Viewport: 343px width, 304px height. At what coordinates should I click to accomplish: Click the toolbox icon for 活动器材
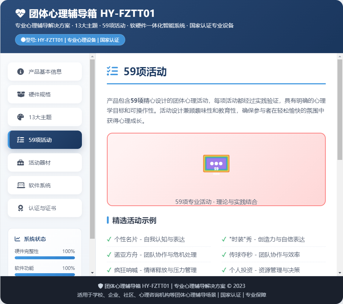pyautogui.click(x=21, y=162)
